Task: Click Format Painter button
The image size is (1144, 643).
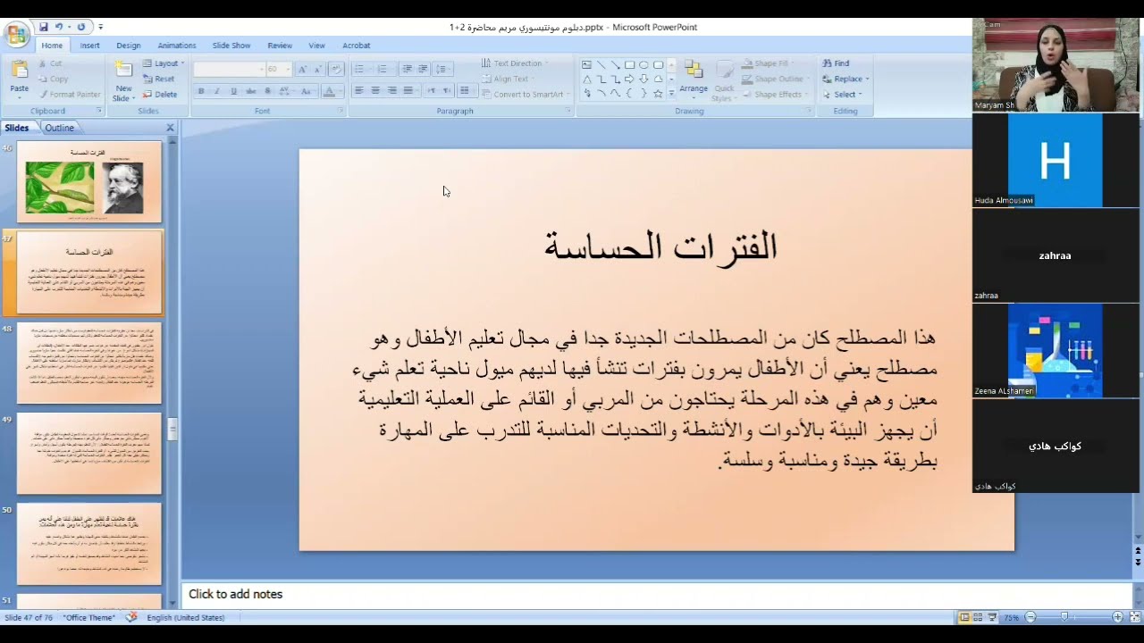Action: pos(69,94)
